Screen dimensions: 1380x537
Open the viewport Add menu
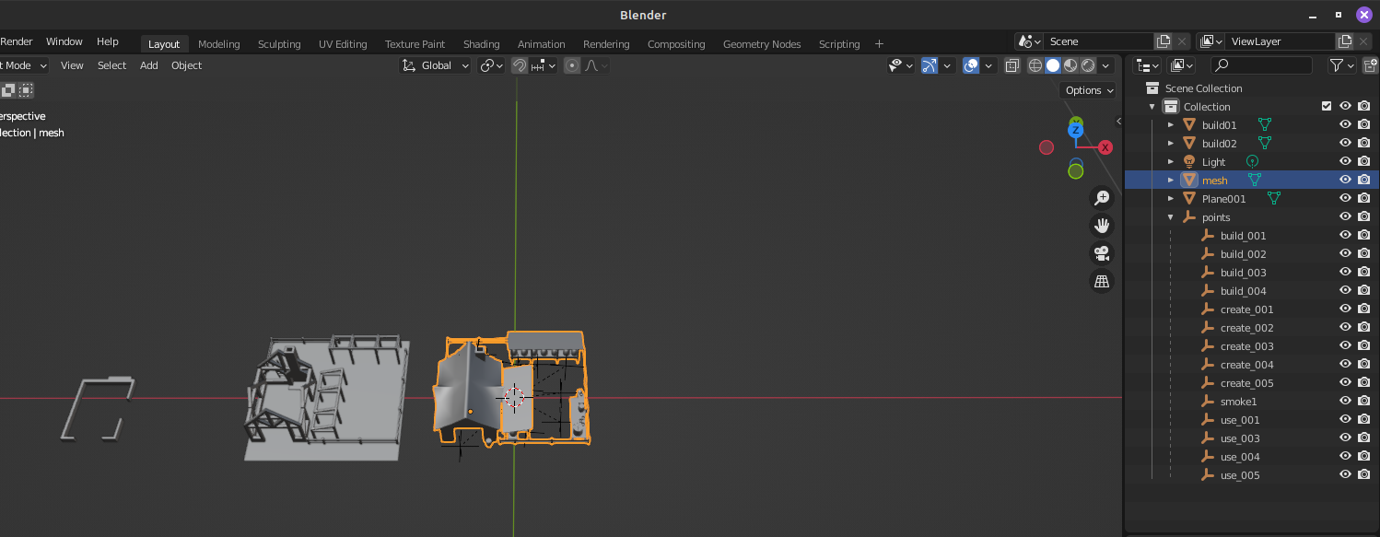[148, 65]
